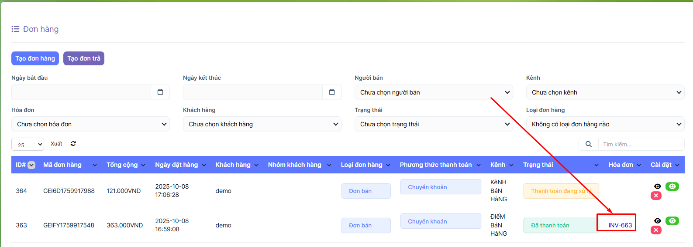
Task: Click the Tìm kiếm search field
Action: pos(641,144)
